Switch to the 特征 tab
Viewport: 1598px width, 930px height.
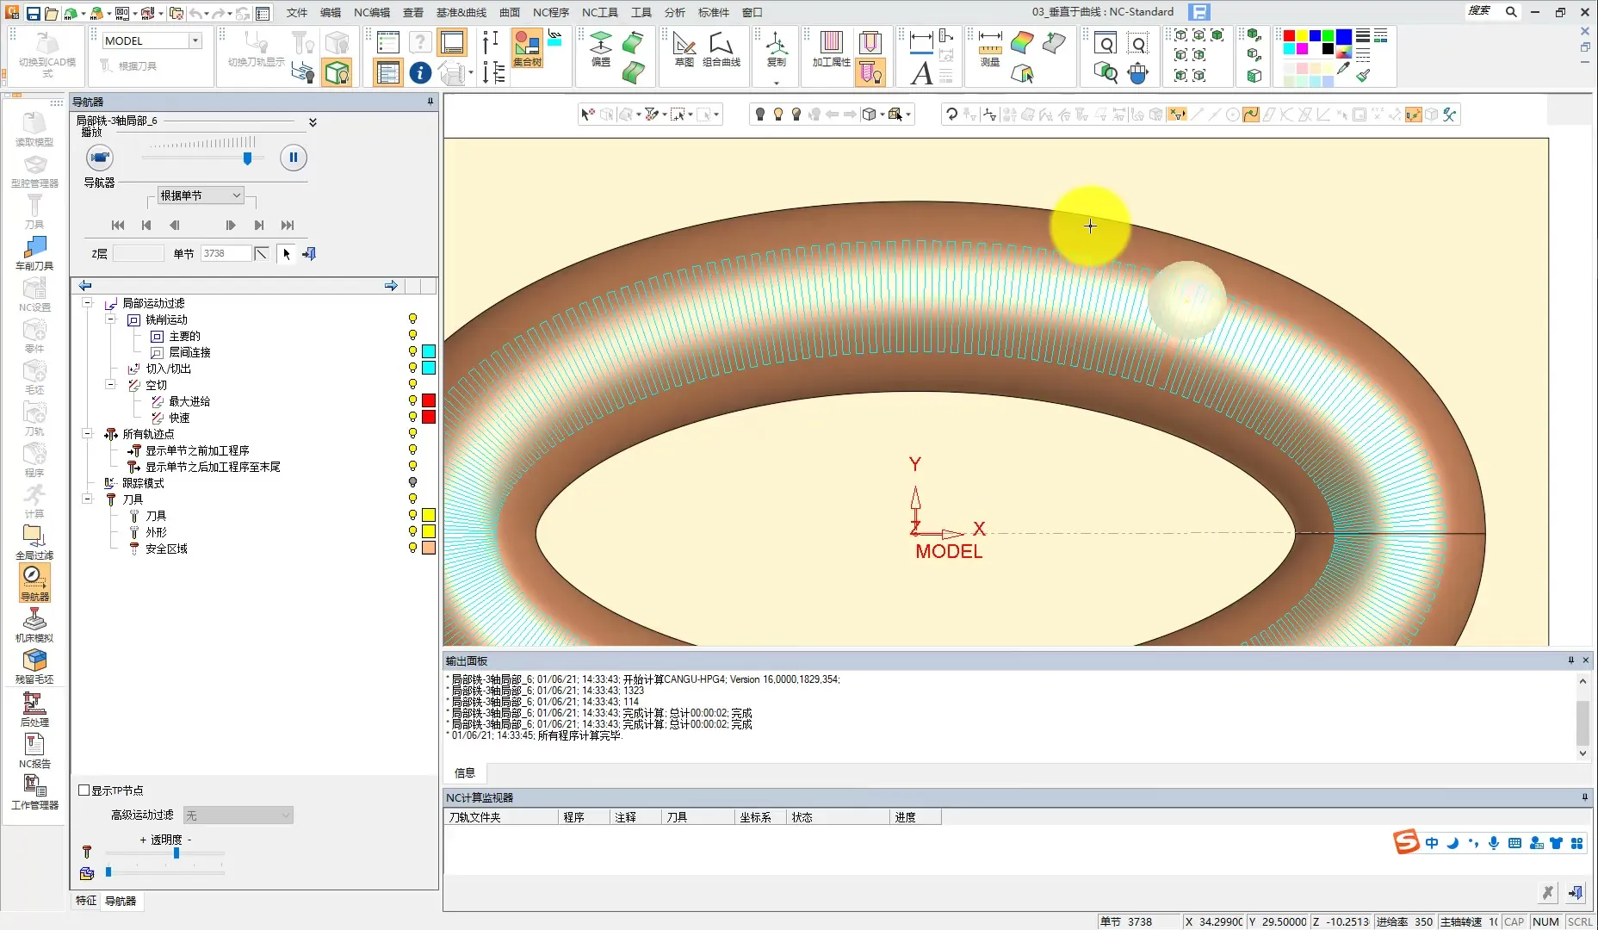pos(86,901)
